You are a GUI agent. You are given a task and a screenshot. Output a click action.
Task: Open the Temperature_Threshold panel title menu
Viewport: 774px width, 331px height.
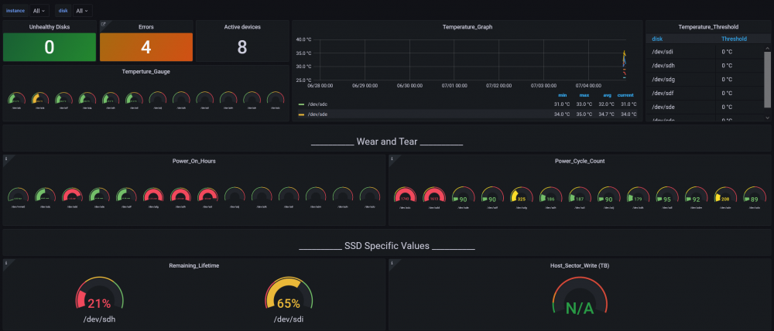pos(708,27)
